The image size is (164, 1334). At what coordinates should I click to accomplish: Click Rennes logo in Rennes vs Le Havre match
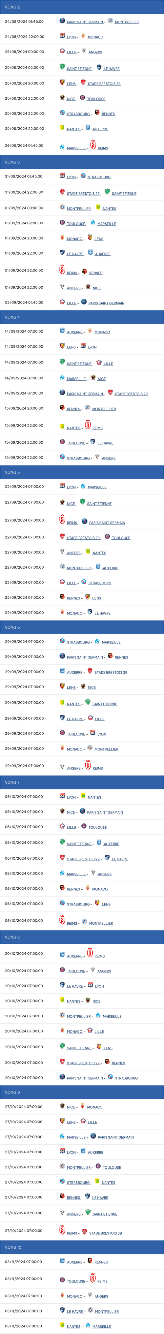[x=62, y=1196]
